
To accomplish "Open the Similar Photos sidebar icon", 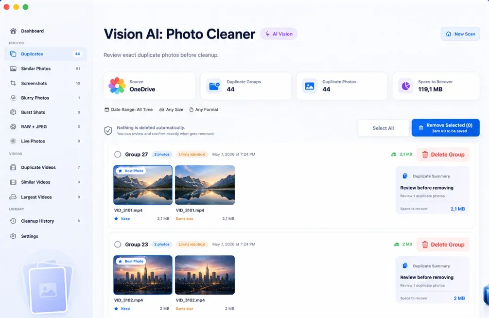I will [x=13, y=69].
